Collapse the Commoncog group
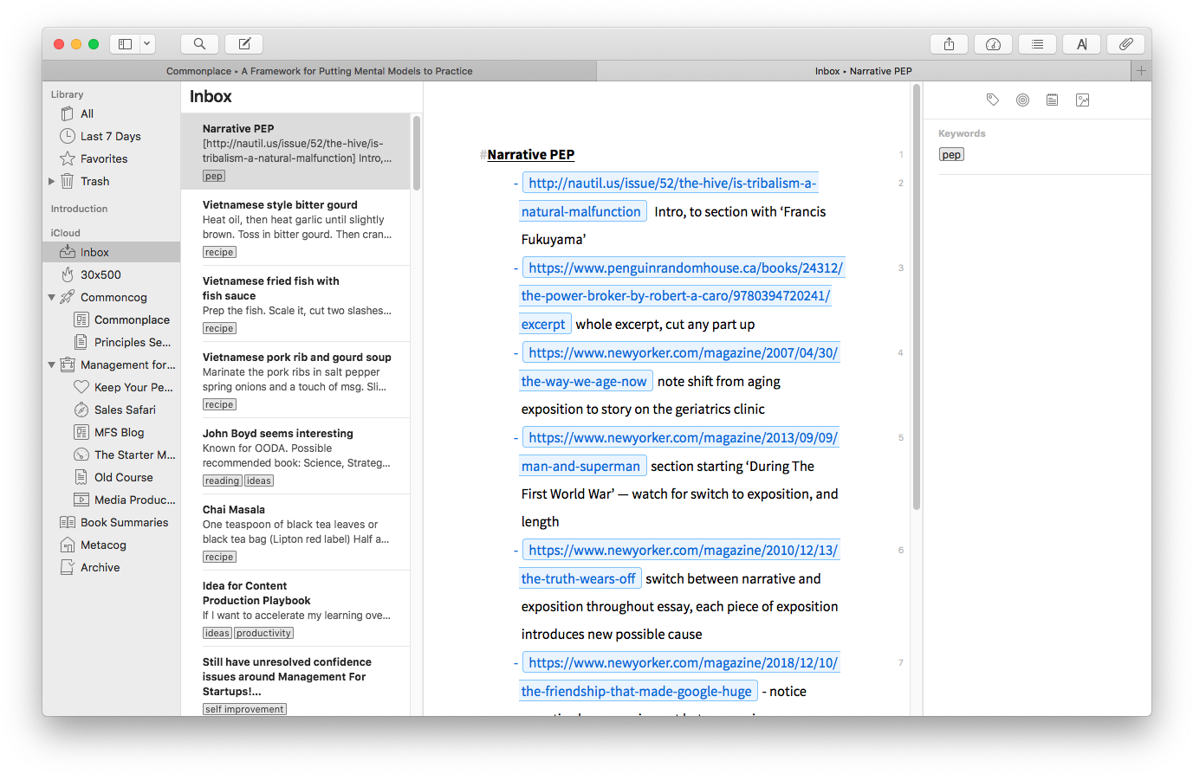This screenshot has height=774, width=1193. [x=52, y=298]
